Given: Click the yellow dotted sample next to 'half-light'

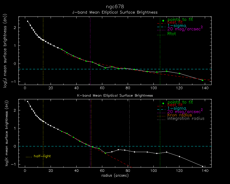Looking at the screenshot, I should click(x=29, y=157).
